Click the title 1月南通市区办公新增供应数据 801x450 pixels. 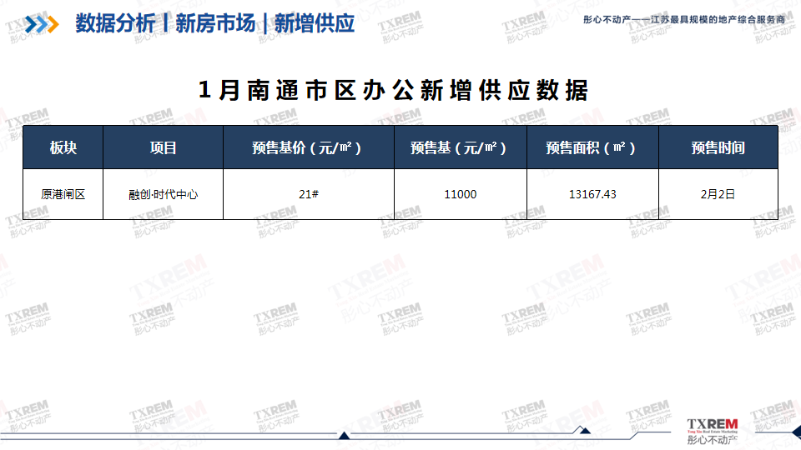(393, 90)
